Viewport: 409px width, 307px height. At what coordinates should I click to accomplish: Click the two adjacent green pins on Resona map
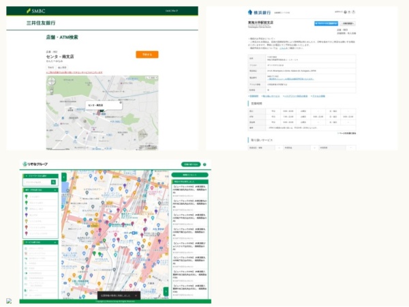97,254
